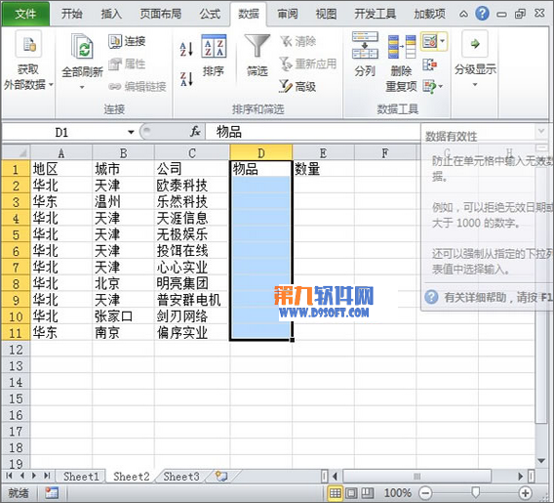Click the Outline (分级显示) icon
The width and height of the screenshot is (554, 503).
pos(475,44)
